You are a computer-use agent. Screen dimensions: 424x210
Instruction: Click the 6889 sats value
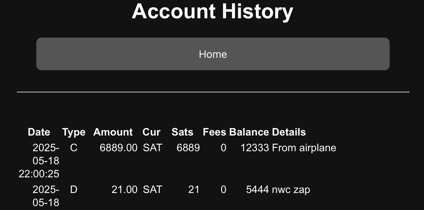coord(188,148)
